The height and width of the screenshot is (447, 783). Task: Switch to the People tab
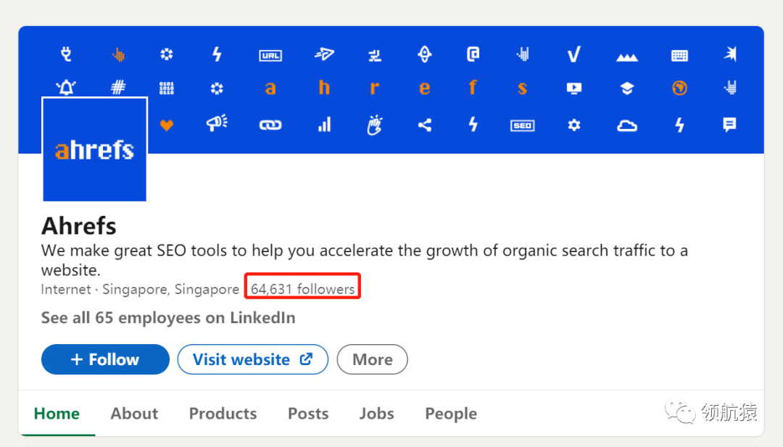451,414
